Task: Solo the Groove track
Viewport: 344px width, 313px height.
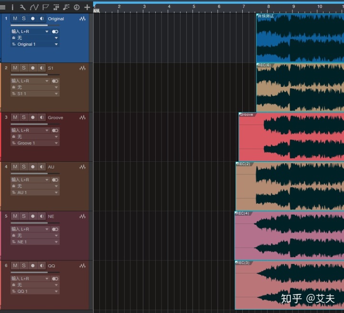Action: [x=24, y=117]
